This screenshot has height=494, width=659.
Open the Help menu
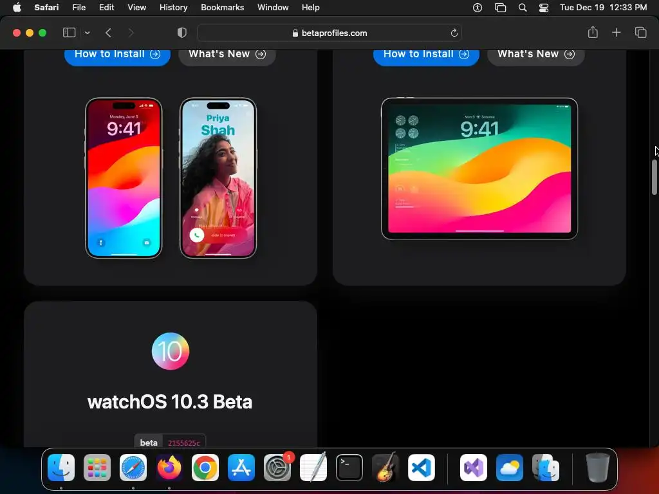coord(310,7)
